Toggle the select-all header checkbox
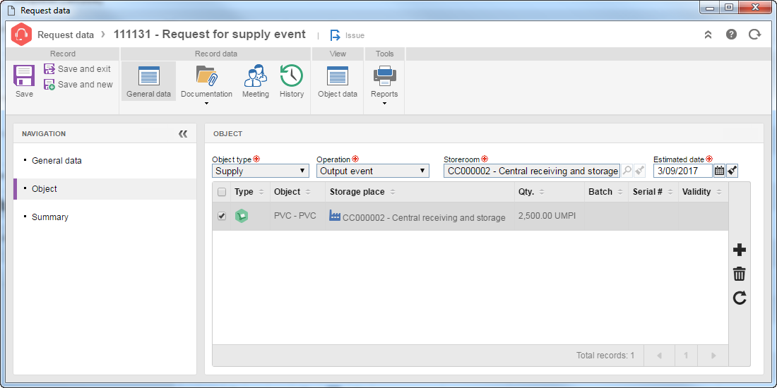The image size is (777, 388). coord(222,192)
